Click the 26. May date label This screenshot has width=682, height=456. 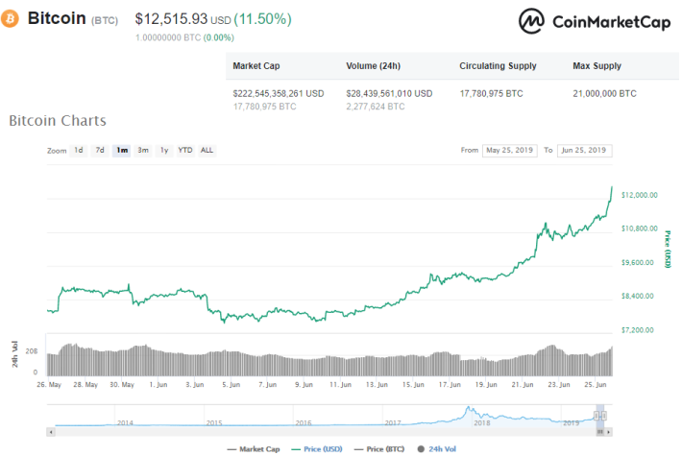click(x=49, y=385)
